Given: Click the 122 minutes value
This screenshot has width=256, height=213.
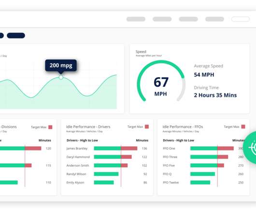Looking at the screenshot, I should click(x=144, y=157).
